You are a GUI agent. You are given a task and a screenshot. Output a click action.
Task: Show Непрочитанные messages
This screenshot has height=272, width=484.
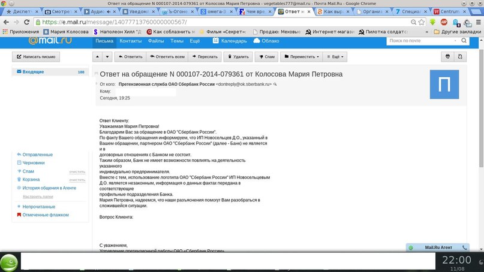click(x=38, y=207)
